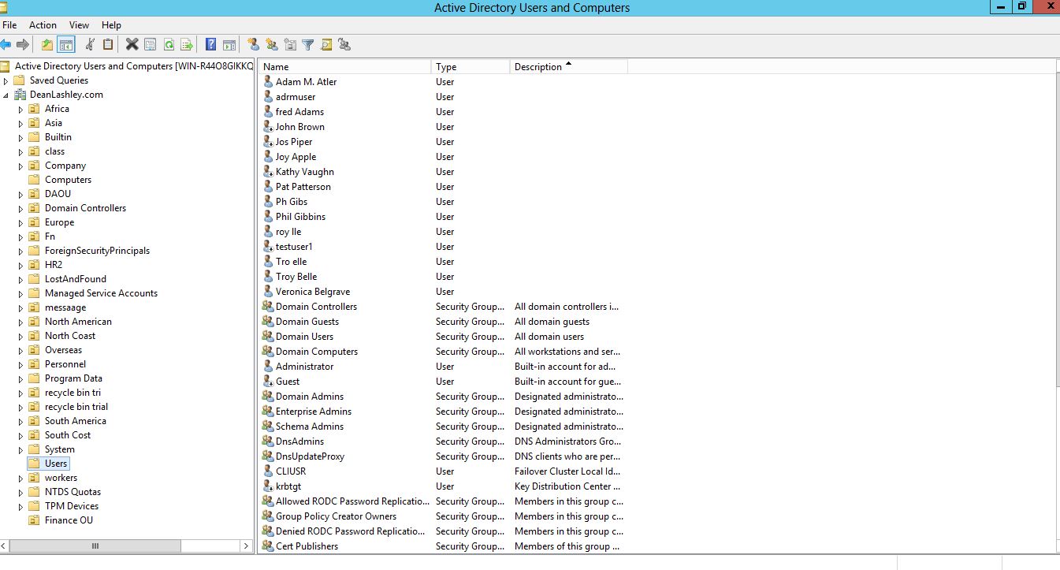The image size is (1060, 570).
Task: Click the domain icon beside DeanLashley.com
Action: click(x=19, y=95)
